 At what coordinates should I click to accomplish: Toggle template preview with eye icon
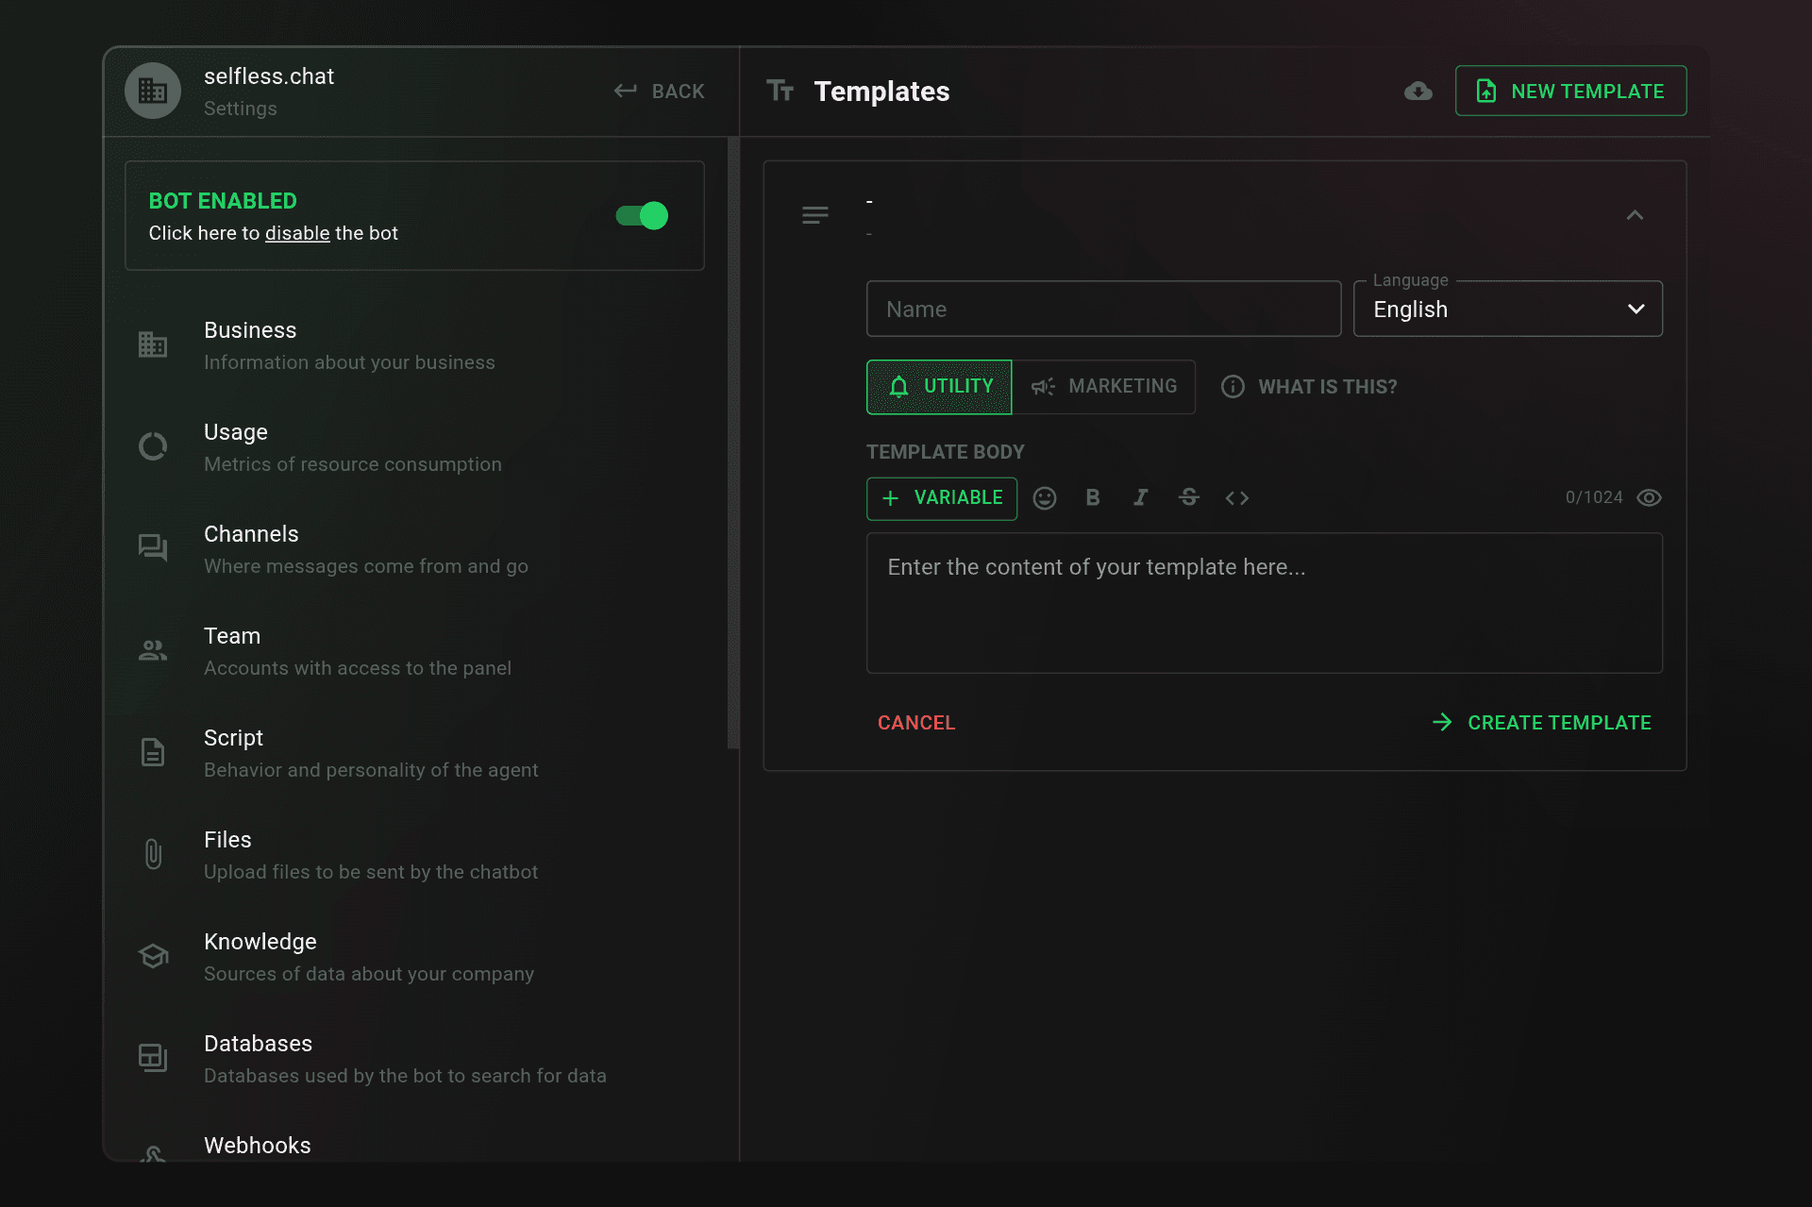click(x=1649, y=498)
